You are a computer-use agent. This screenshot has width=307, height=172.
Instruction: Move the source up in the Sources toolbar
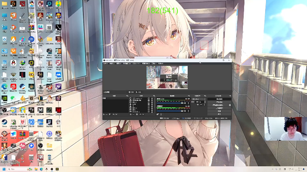pos(140,114)
